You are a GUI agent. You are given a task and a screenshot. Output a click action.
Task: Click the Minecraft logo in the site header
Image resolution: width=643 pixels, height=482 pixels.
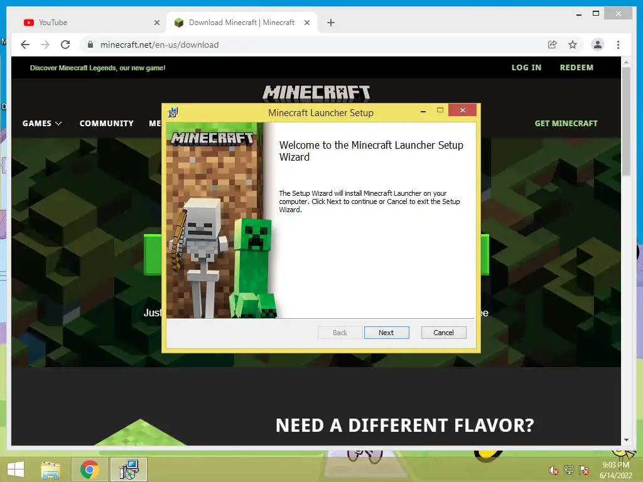click(x=316, y=93)
